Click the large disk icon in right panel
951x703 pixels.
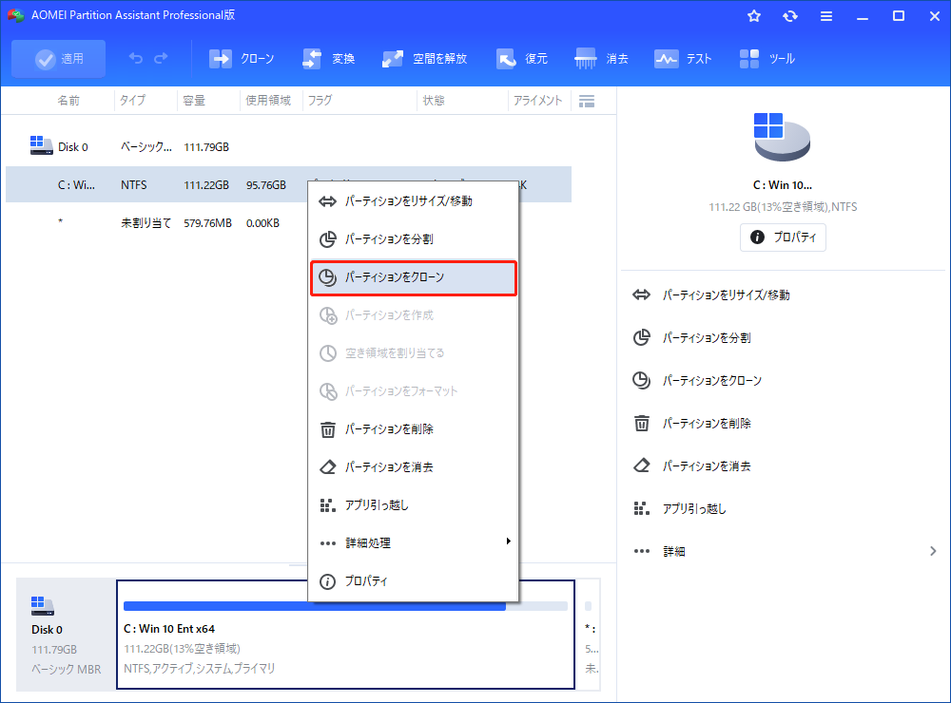point(782,137)
